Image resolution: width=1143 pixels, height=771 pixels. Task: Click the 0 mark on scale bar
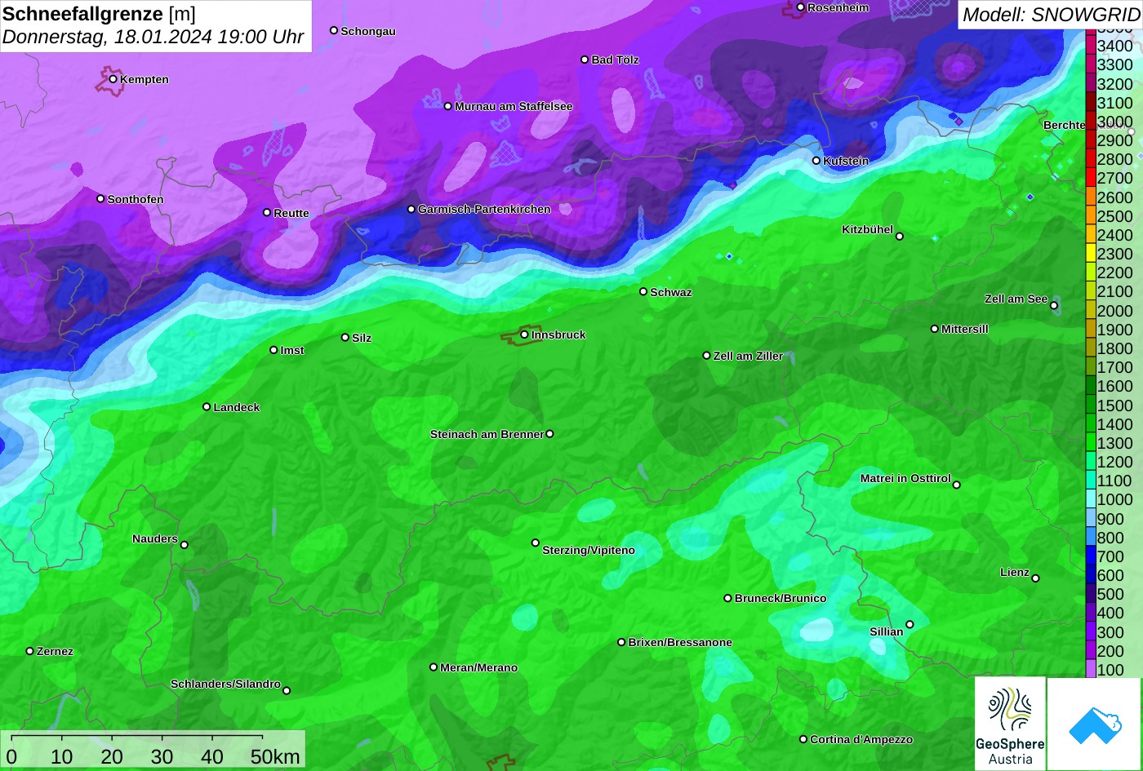pyautogui.click(x=11, y=757)
